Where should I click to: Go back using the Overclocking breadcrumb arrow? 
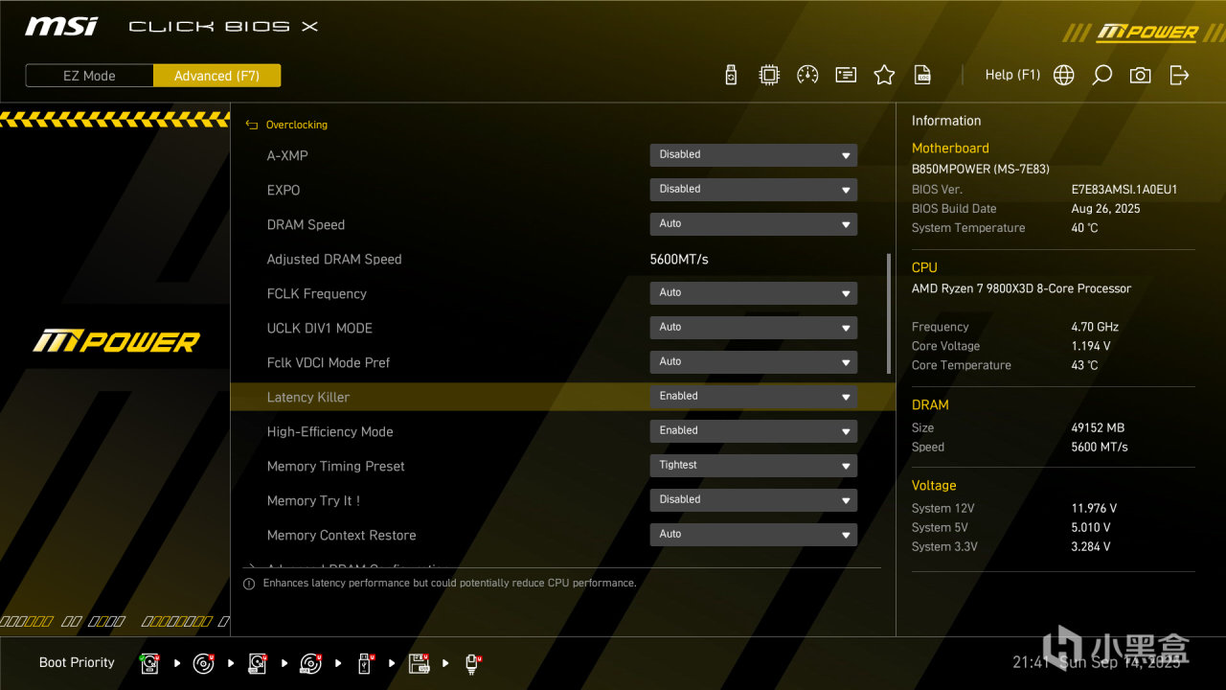(252, 125)
